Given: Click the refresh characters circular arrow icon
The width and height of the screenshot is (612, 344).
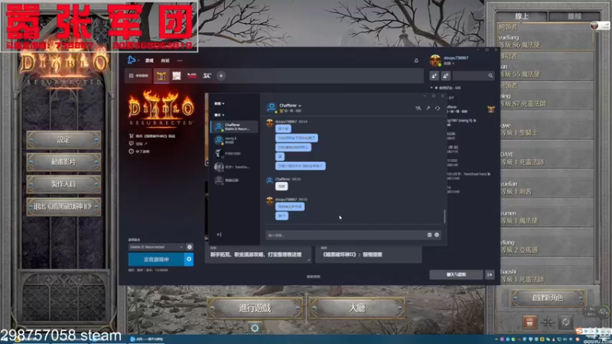Looking at the screenshot, I should coord(565,322).
